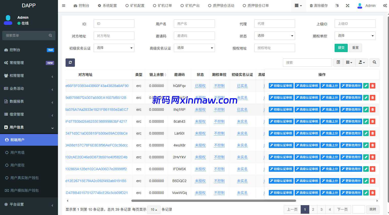389x215 pixels.
Task: Click the 邀请码 filter input field
Action: (x=194, y=36)
